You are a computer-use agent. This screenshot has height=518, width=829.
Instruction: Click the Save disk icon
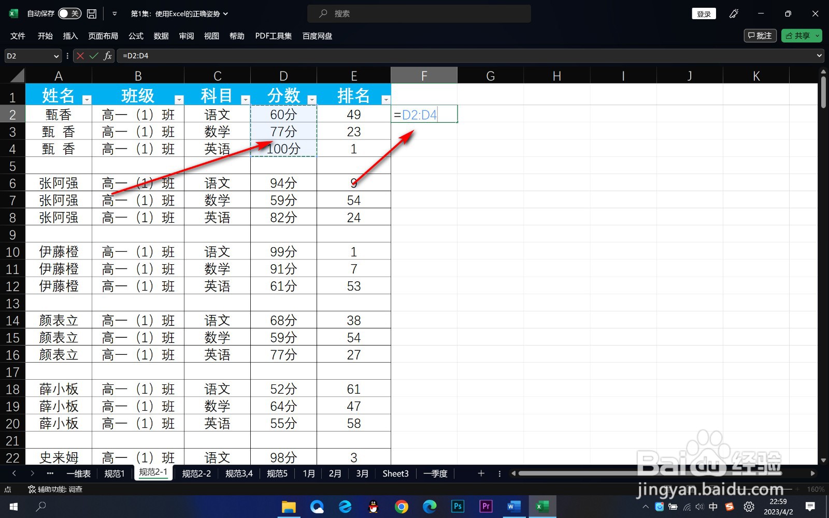tap(92, 13)
